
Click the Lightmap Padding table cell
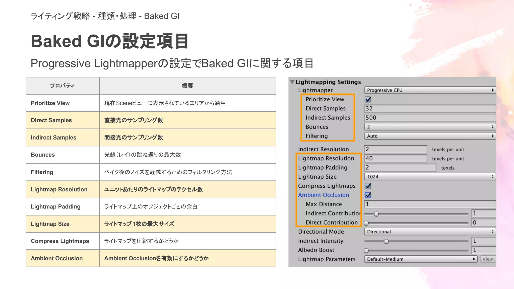(63, 206)
